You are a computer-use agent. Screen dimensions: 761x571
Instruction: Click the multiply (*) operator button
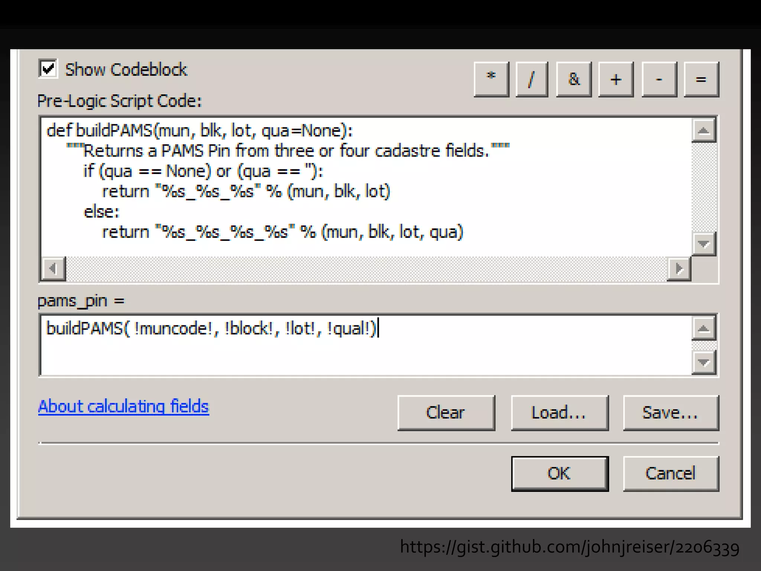491,79
